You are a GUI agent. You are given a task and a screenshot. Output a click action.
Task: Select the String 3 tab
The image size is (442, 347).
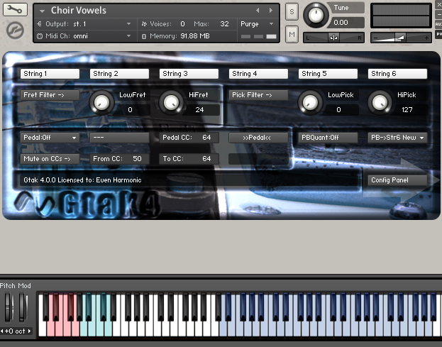click(189, 74)
